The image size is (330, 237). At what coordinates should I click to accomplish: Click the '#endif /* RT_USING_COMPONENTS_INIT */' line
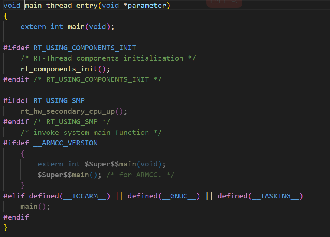(82, 79)
